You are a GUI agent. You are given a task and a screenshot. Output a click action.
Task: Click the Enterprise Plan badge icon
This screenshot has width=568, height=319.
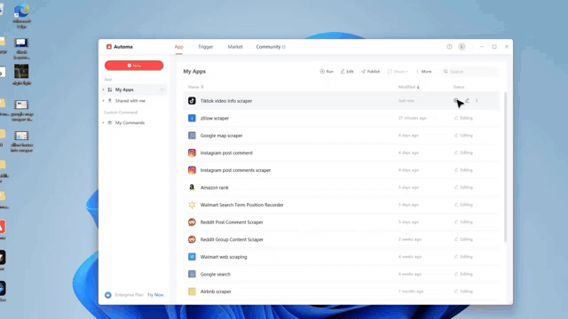(108, 295)
